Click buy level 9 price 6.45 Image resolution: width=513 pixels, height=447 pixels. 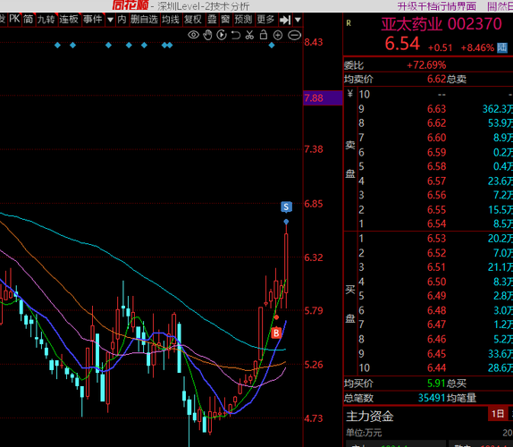pos(437,354)
